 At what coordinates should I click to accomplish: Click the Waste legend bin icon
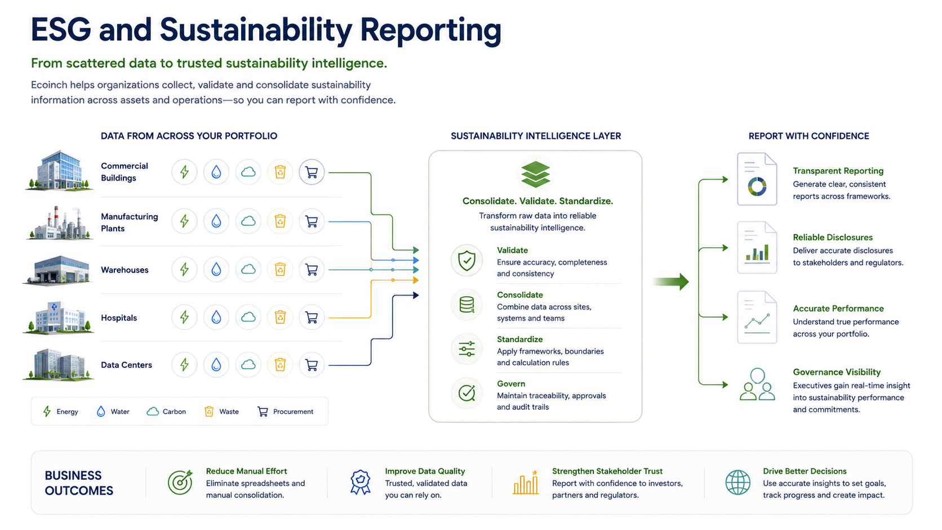coord(209,412)
